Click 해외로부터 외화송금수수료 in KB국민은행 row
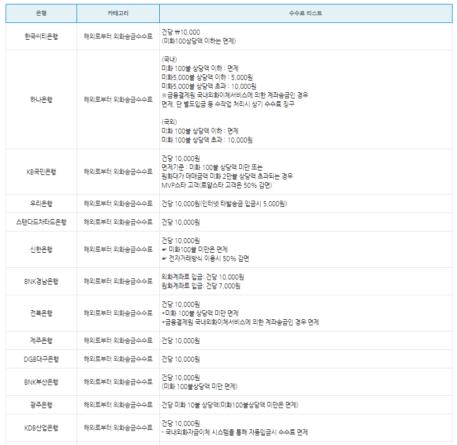The width and height of the screenshot is (457, 445). point(118,172)
